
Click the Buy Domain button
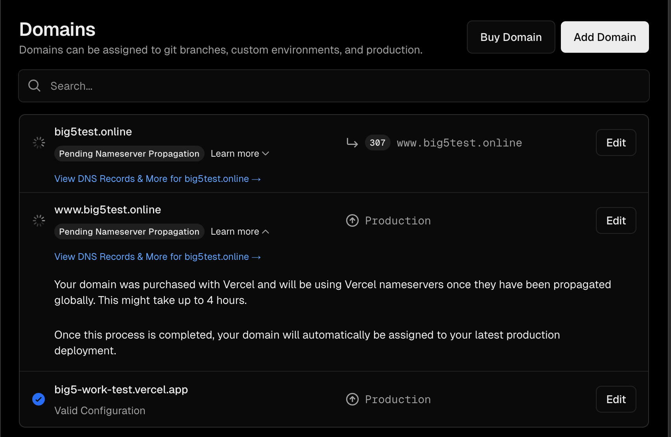[511, 37]
